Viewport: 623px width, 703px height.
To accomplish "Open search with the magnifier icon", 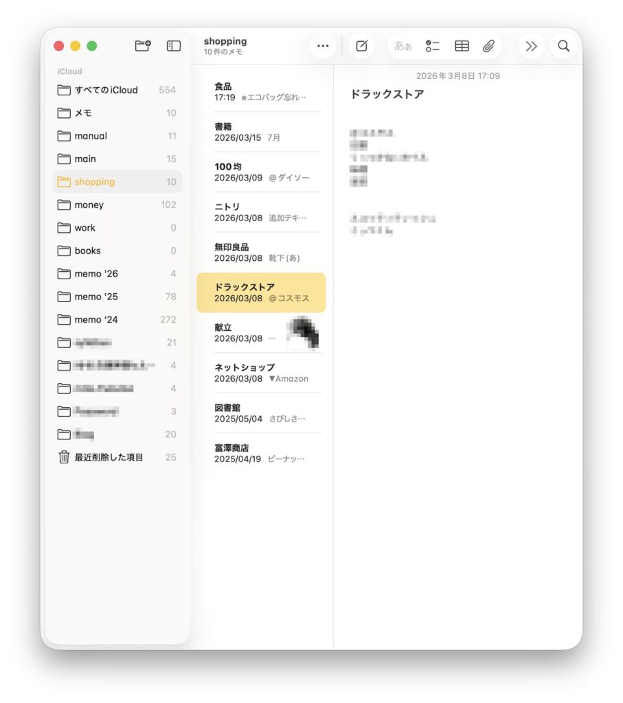I will coord(563,46).
